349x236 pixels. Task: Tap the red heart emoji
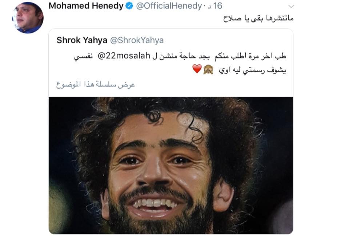pos(197,69)
